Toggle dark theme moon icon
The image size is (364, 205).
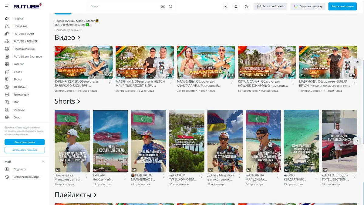point(247,6)
